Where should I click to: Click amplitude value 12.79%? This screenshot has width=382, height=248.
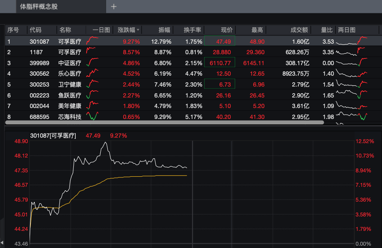coord(161,42)
